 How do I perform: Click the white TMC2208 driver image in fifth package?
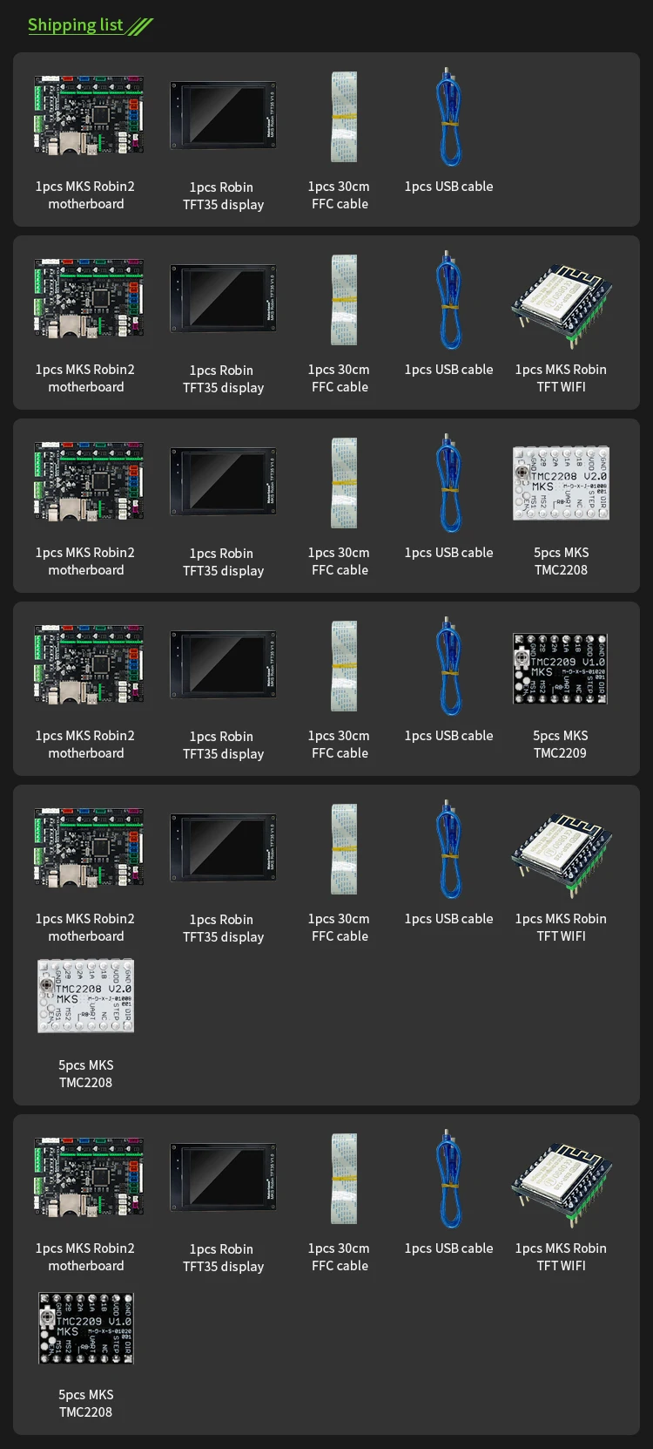pyautogui.click(x=85, y=996)
